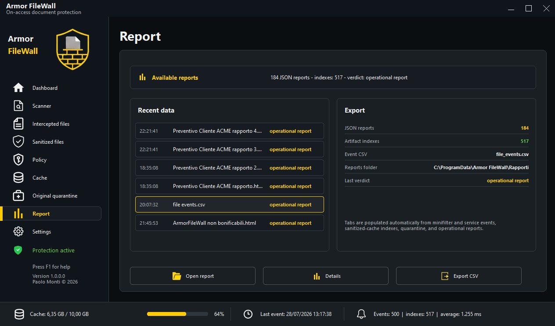The height and width of the screenshot is (326, 555).
Task: Click the folder icon on Open report
Action: pyautogui.click(x=177, y=276)
